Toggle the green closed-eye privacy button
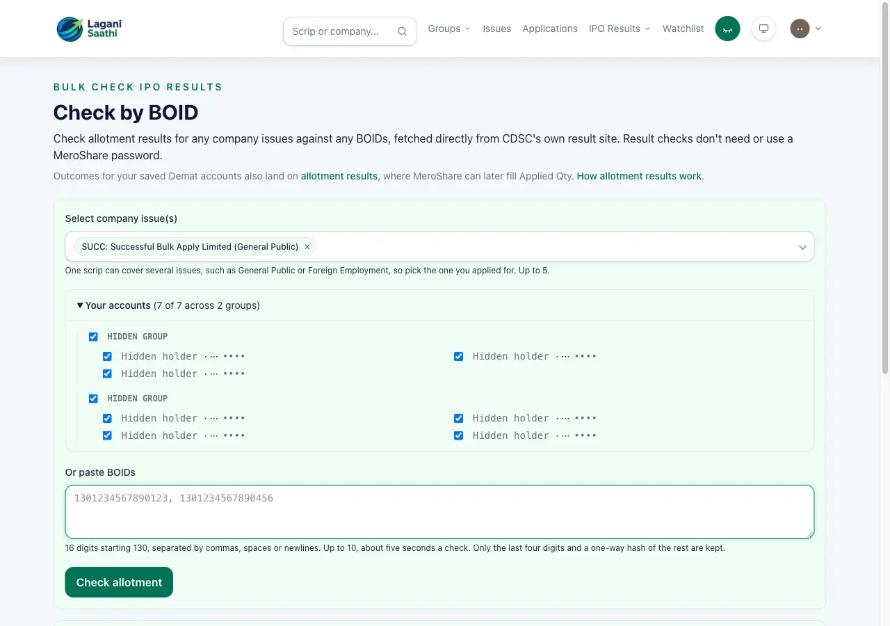Screen dimensions: 890x626 (727, 29)
